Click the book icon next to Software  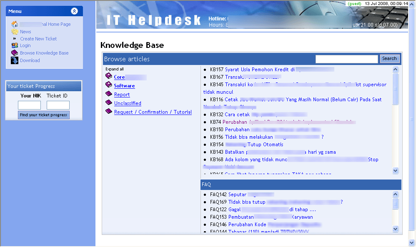[109, 85]
